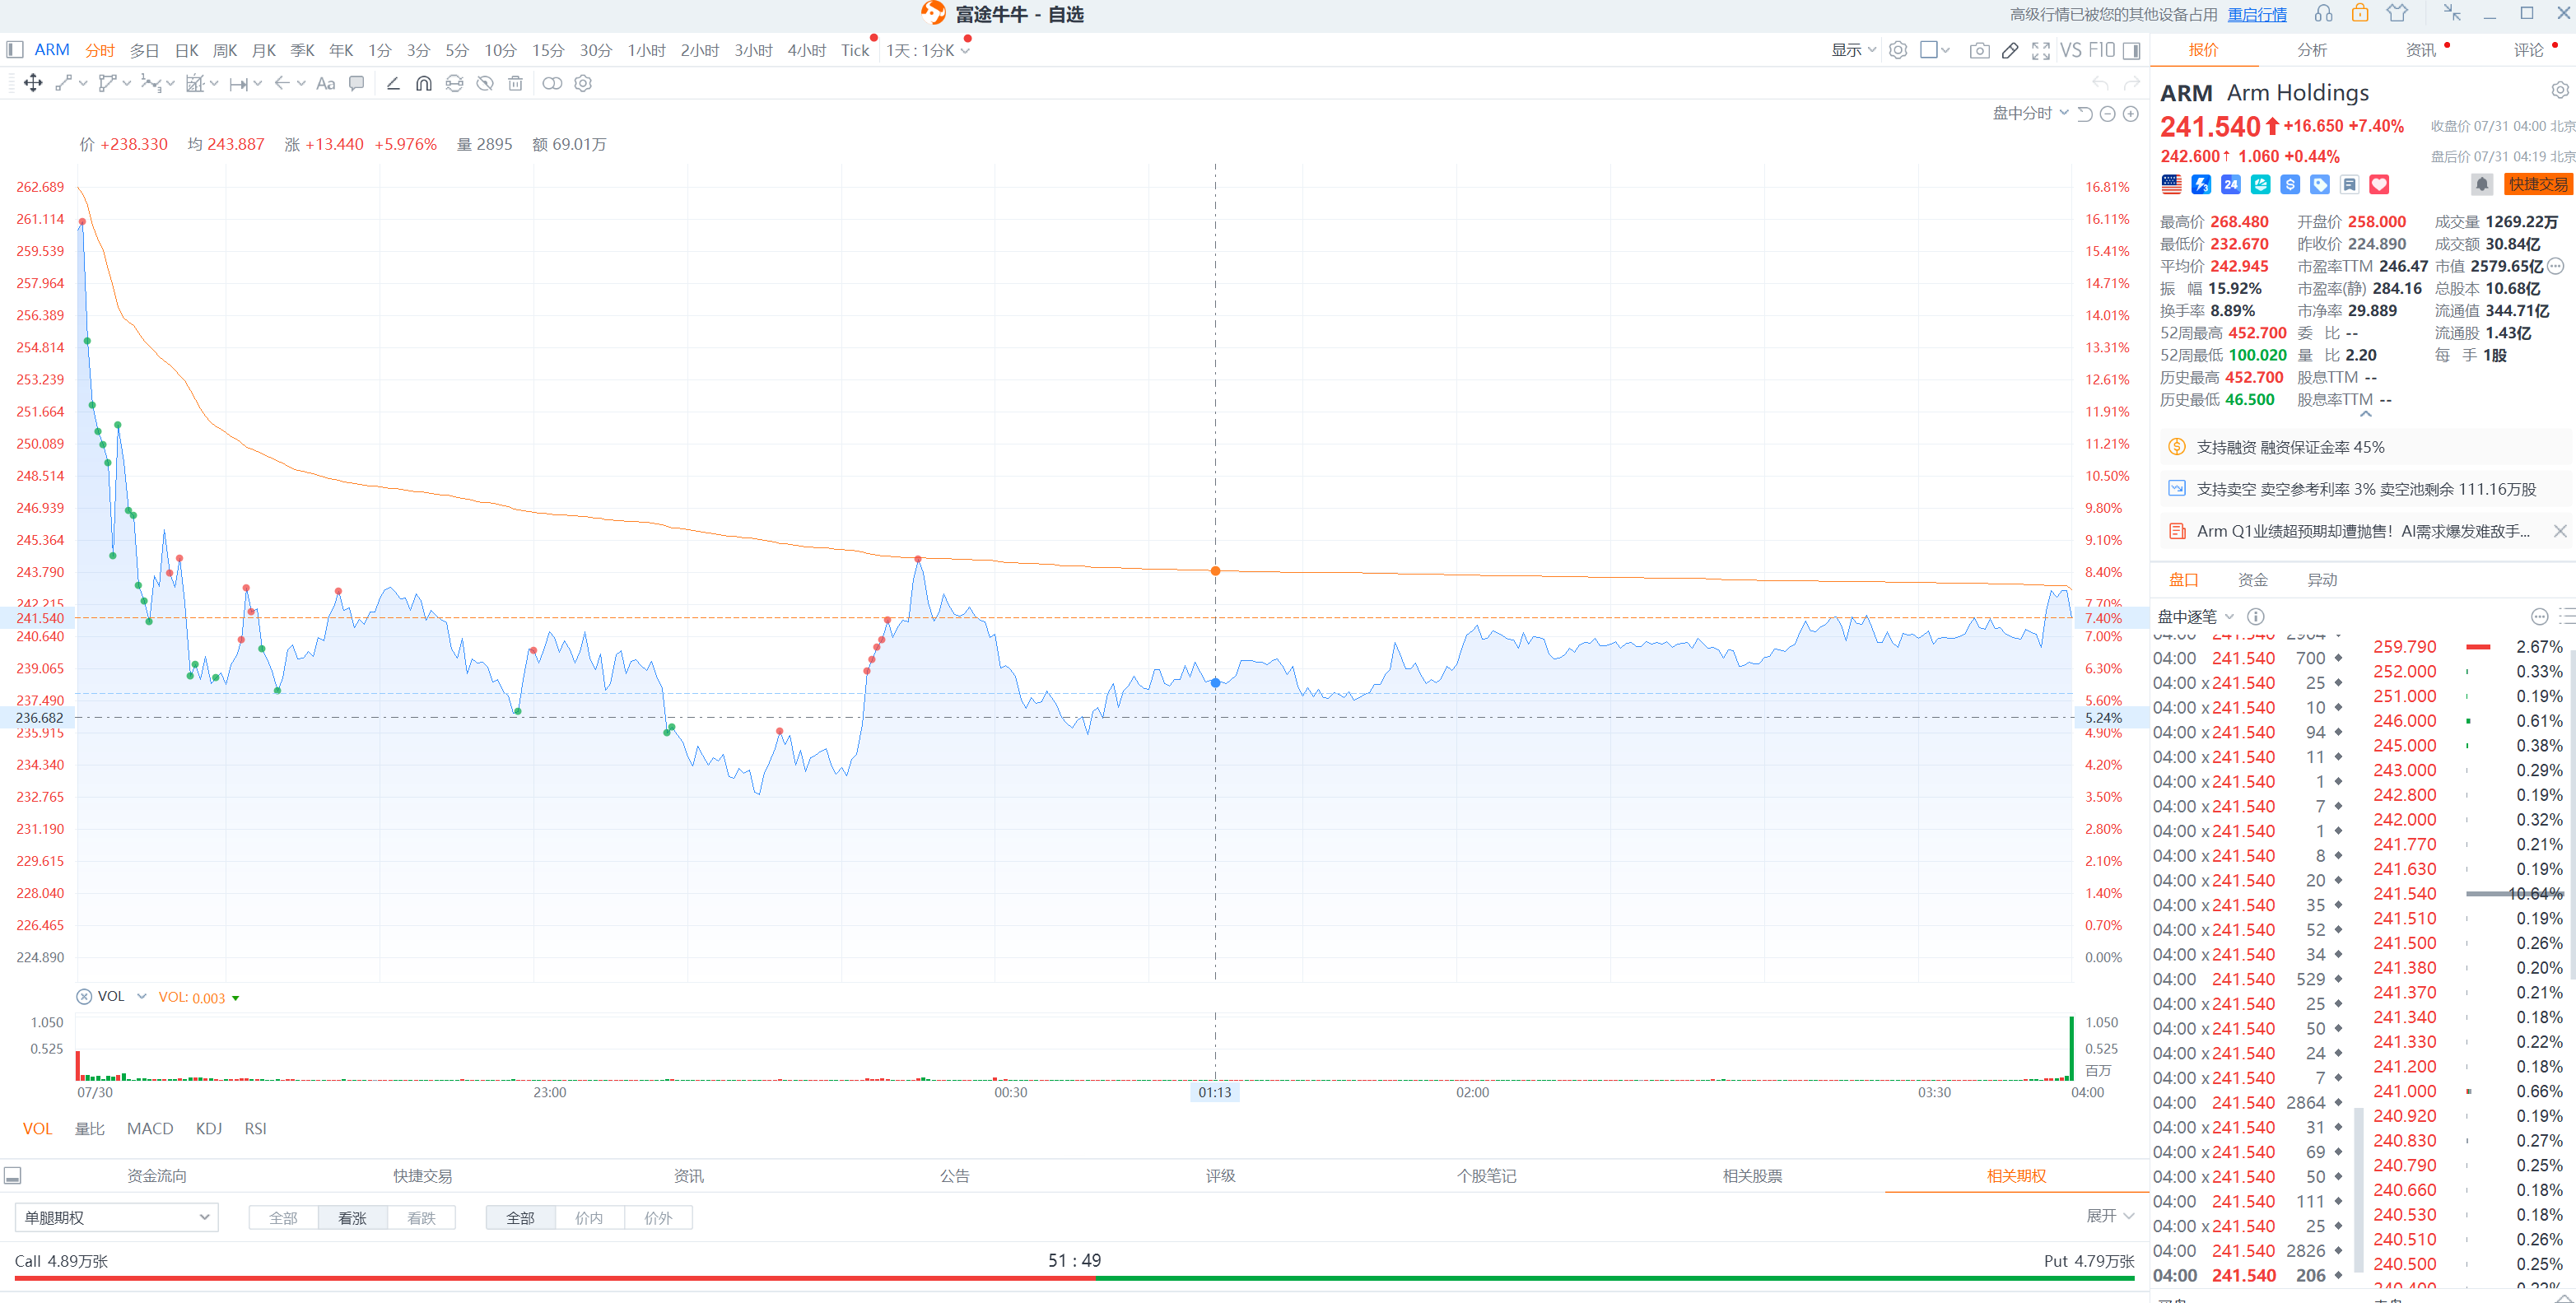Delete drawings using the trash icon
2576x1303 pixels.
click(x=515, y=83)
